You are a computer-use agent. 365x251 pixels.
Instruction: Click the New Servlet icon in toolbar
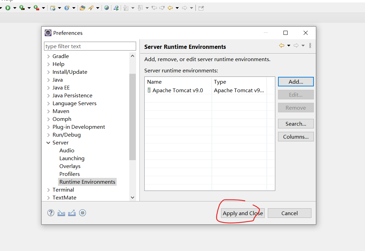(x=67, y=8)
